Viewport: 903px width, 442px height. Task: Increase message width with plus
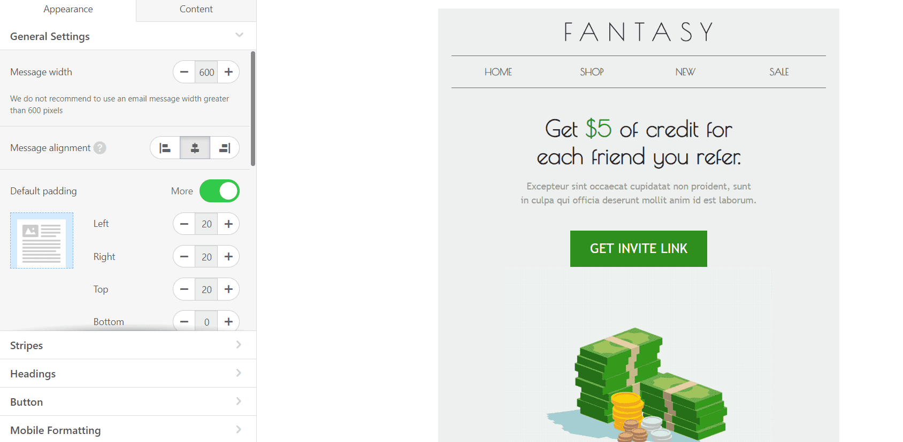click(x=228, y=72)
